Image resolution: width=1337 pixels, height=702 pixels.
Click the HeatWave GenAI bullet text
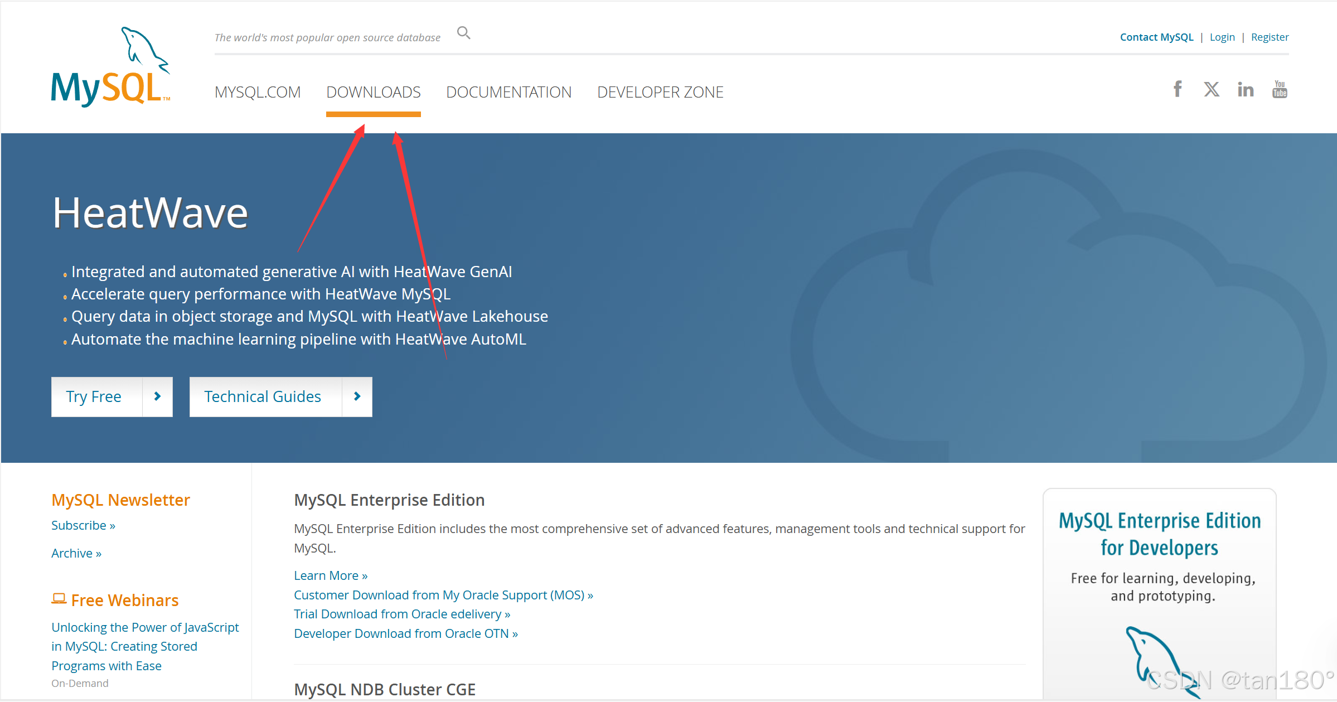coord(292,272)
